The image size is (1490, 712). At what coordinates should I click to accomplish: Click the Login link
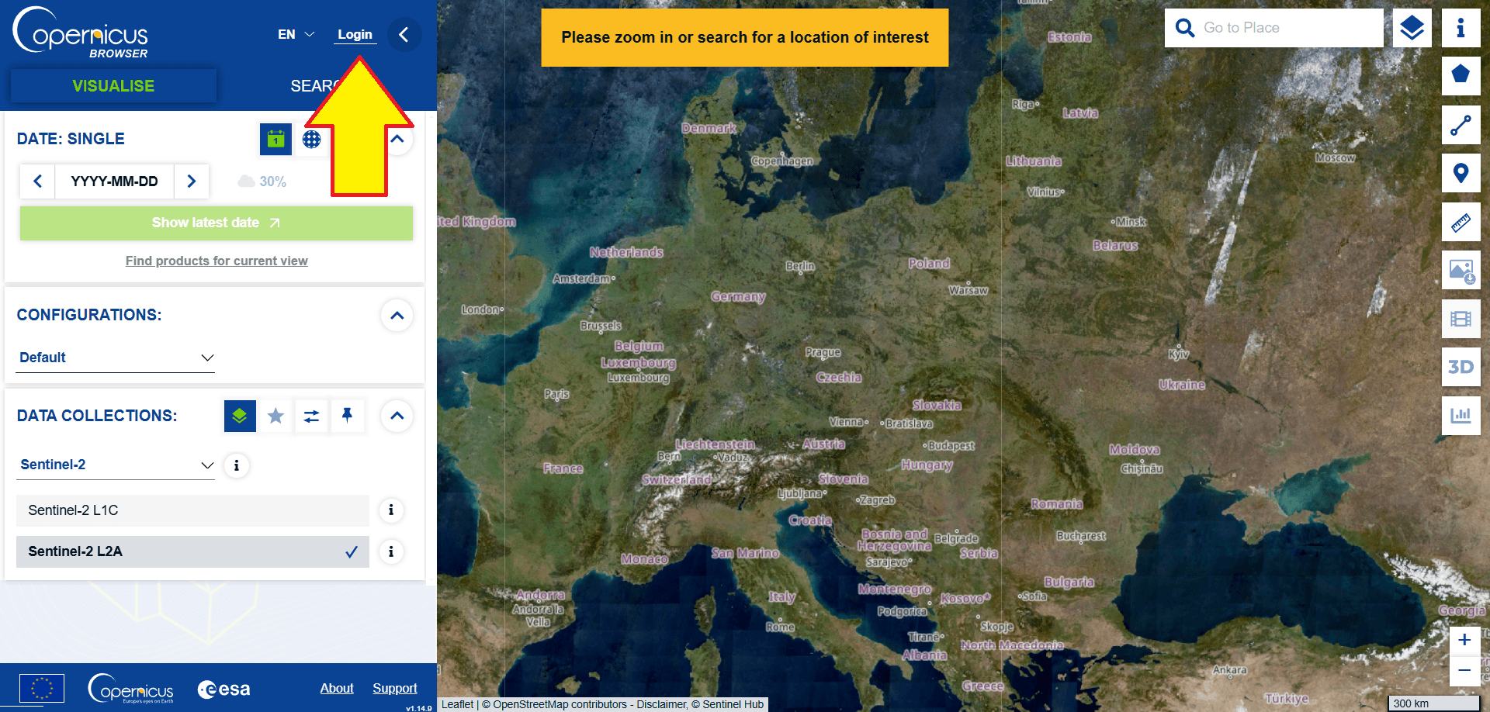pyautogui.click(x=355, y=35)
